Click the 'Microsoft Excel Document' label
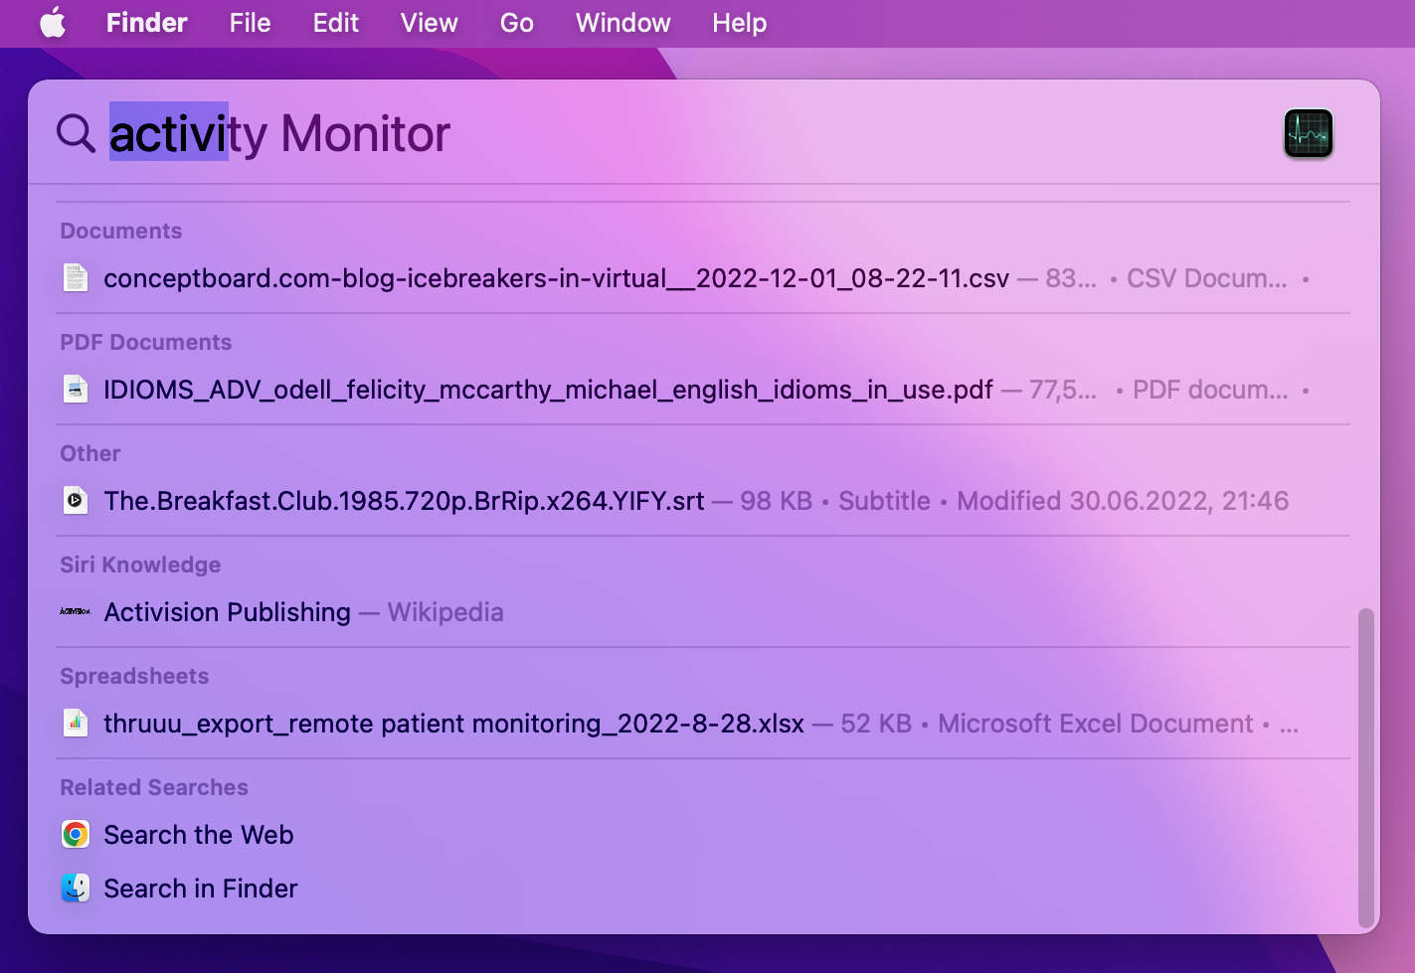1415x973 pixels. (x=1096, y=724)
